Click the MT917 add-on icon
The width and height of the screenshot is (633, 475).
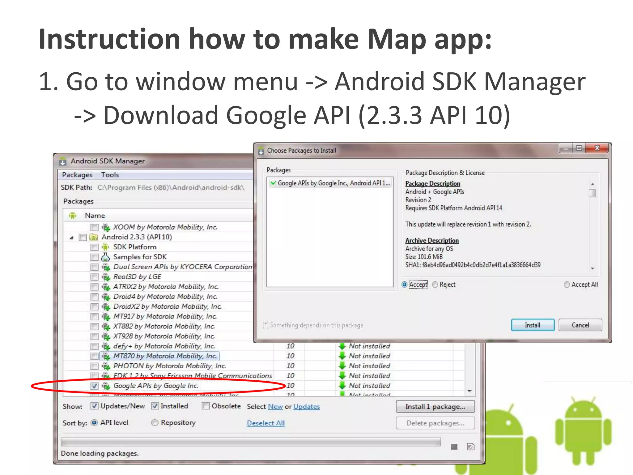pos(106,317)
